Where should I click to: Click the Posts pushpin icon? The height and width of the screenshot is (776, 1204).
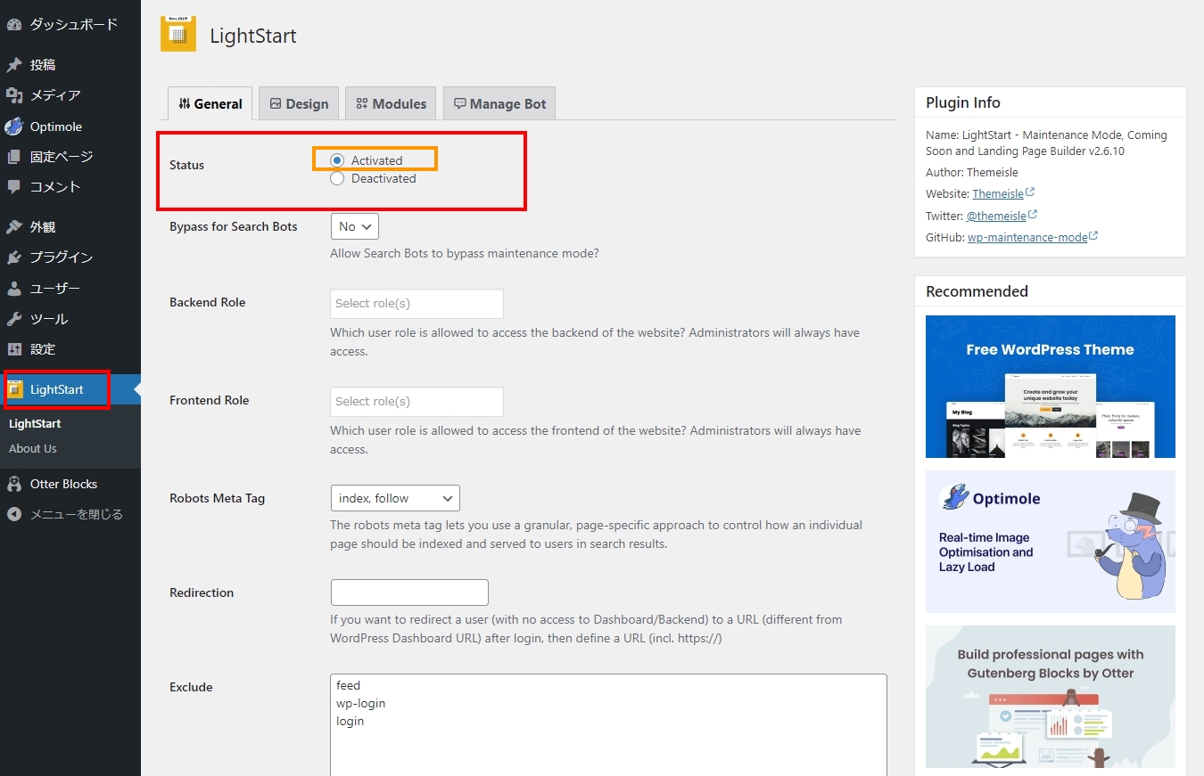14,65
